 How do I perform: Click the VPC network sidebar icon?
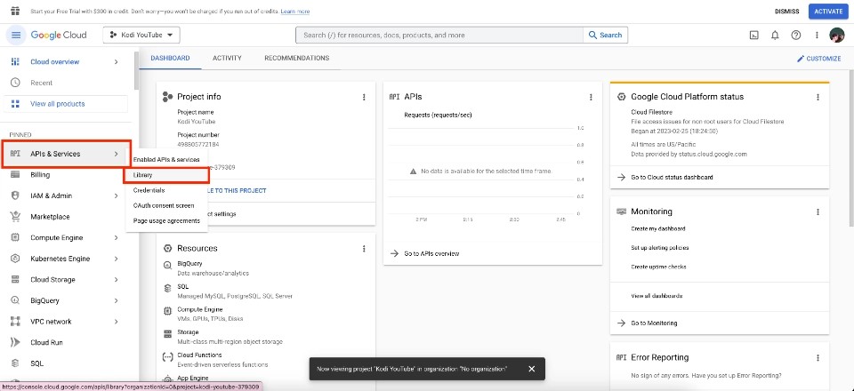15,322
